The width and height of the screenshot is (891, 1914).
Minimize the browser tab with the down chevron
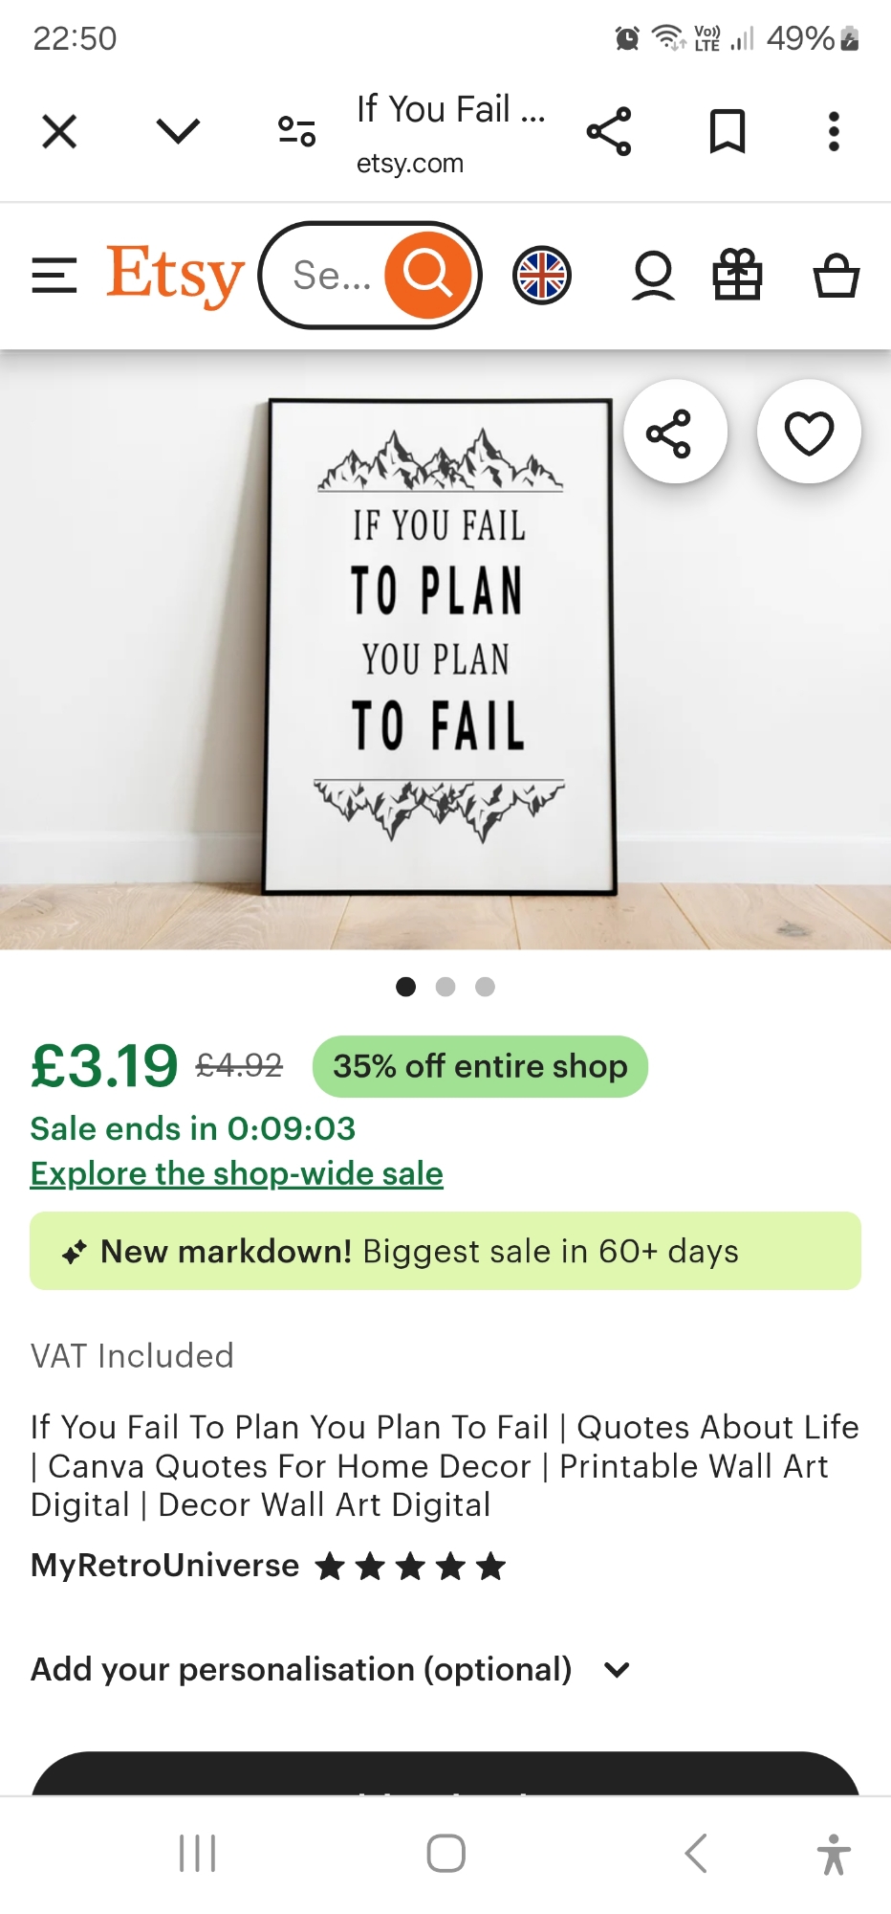[178, 131]
